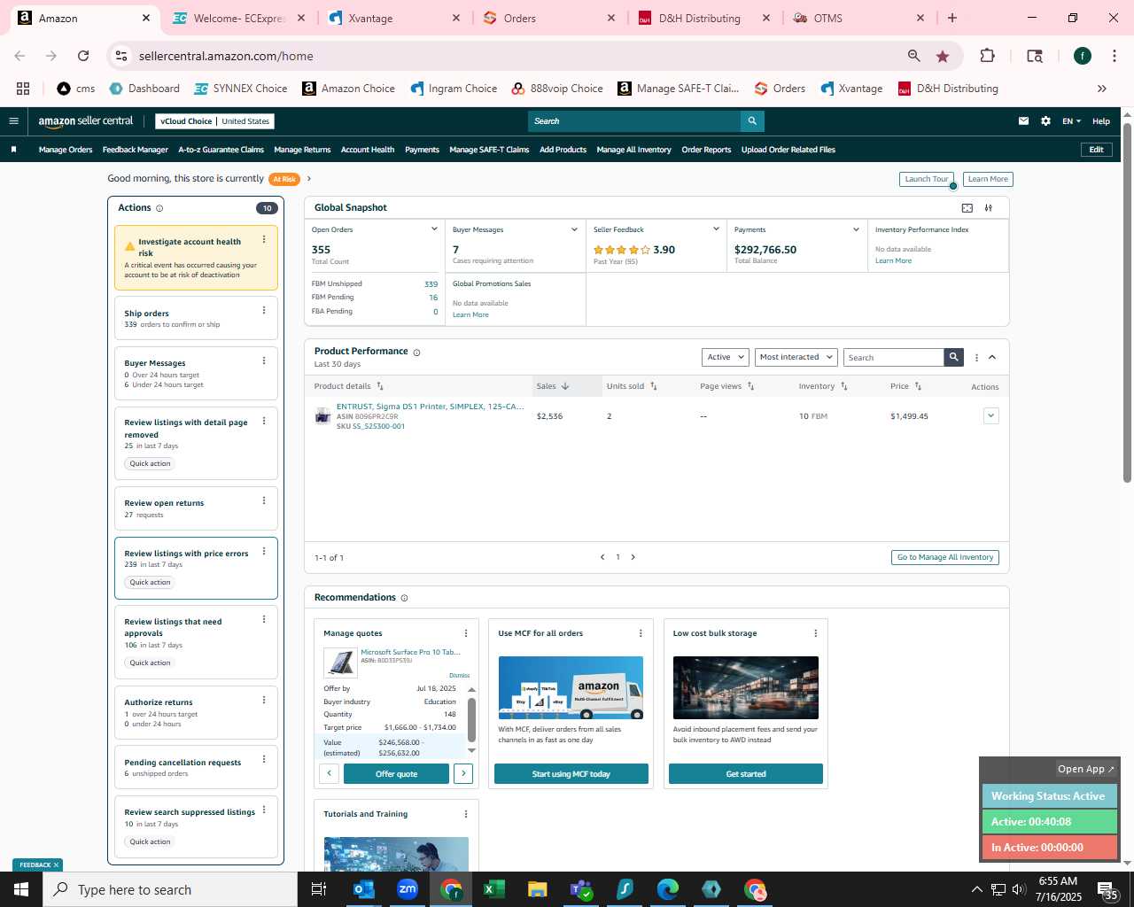Viewport: 1134px width, 907px height.
Task: Click the Edit button in nav bar
Action: click(x=1096, y=150)
